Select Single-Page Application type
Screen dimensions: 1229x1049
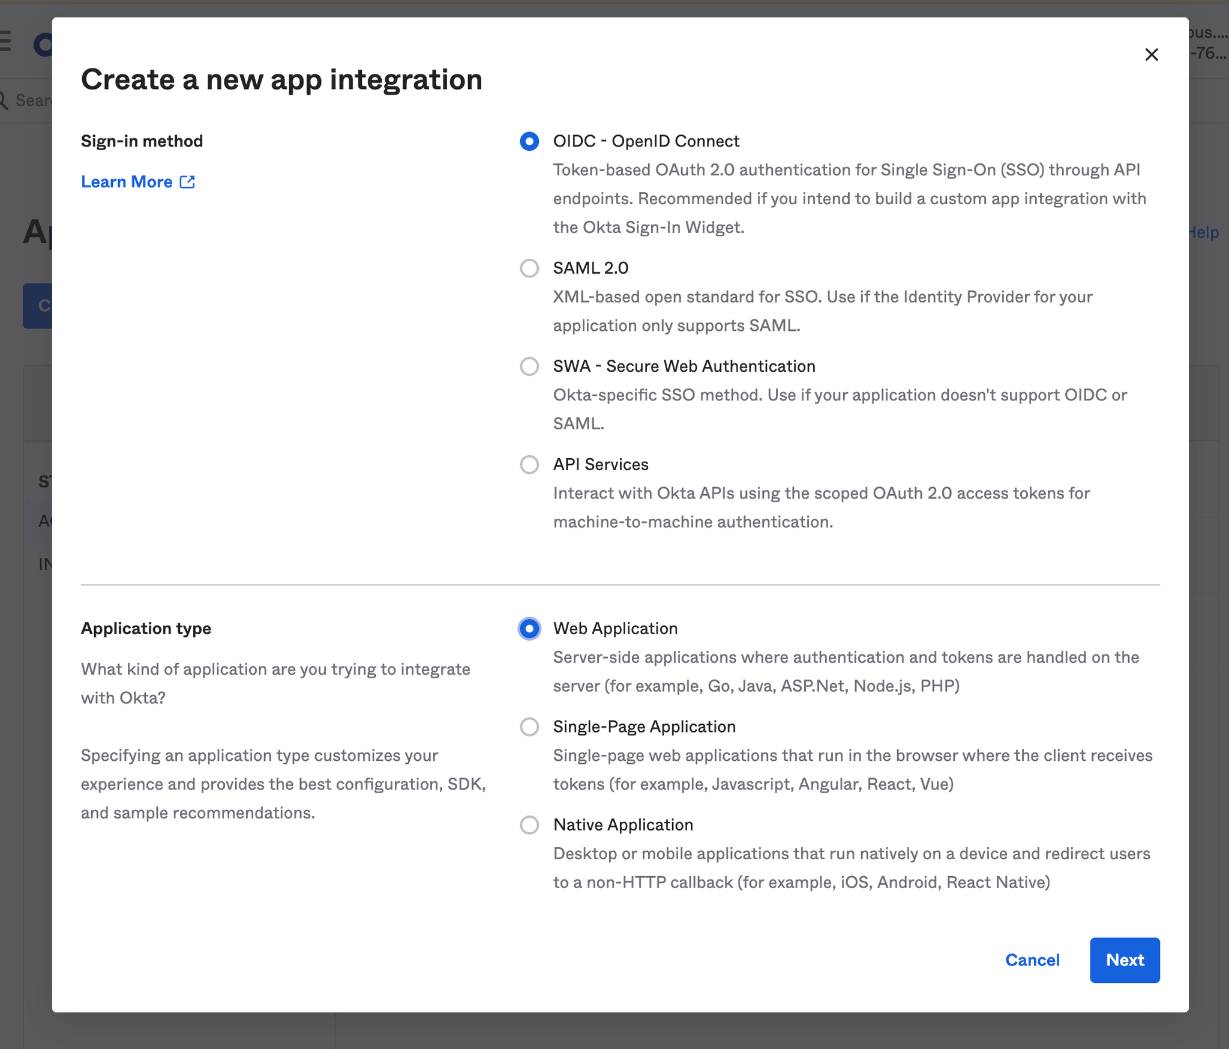[529, 727]
